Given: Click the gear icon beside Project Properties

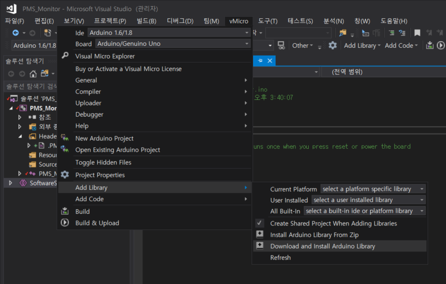Looking at the screenshot, I should click(65, 175).
